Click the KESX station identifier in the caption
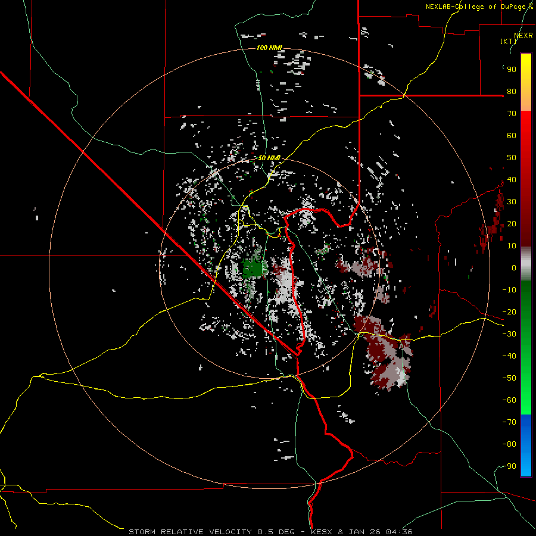Viewport: 536px width, 536px height. 322,532
